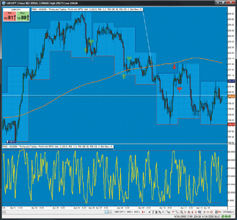This screenshot has width=237, height=220.
Task: Select the magnifier zoom tool icon
Action: pos(182,212)
